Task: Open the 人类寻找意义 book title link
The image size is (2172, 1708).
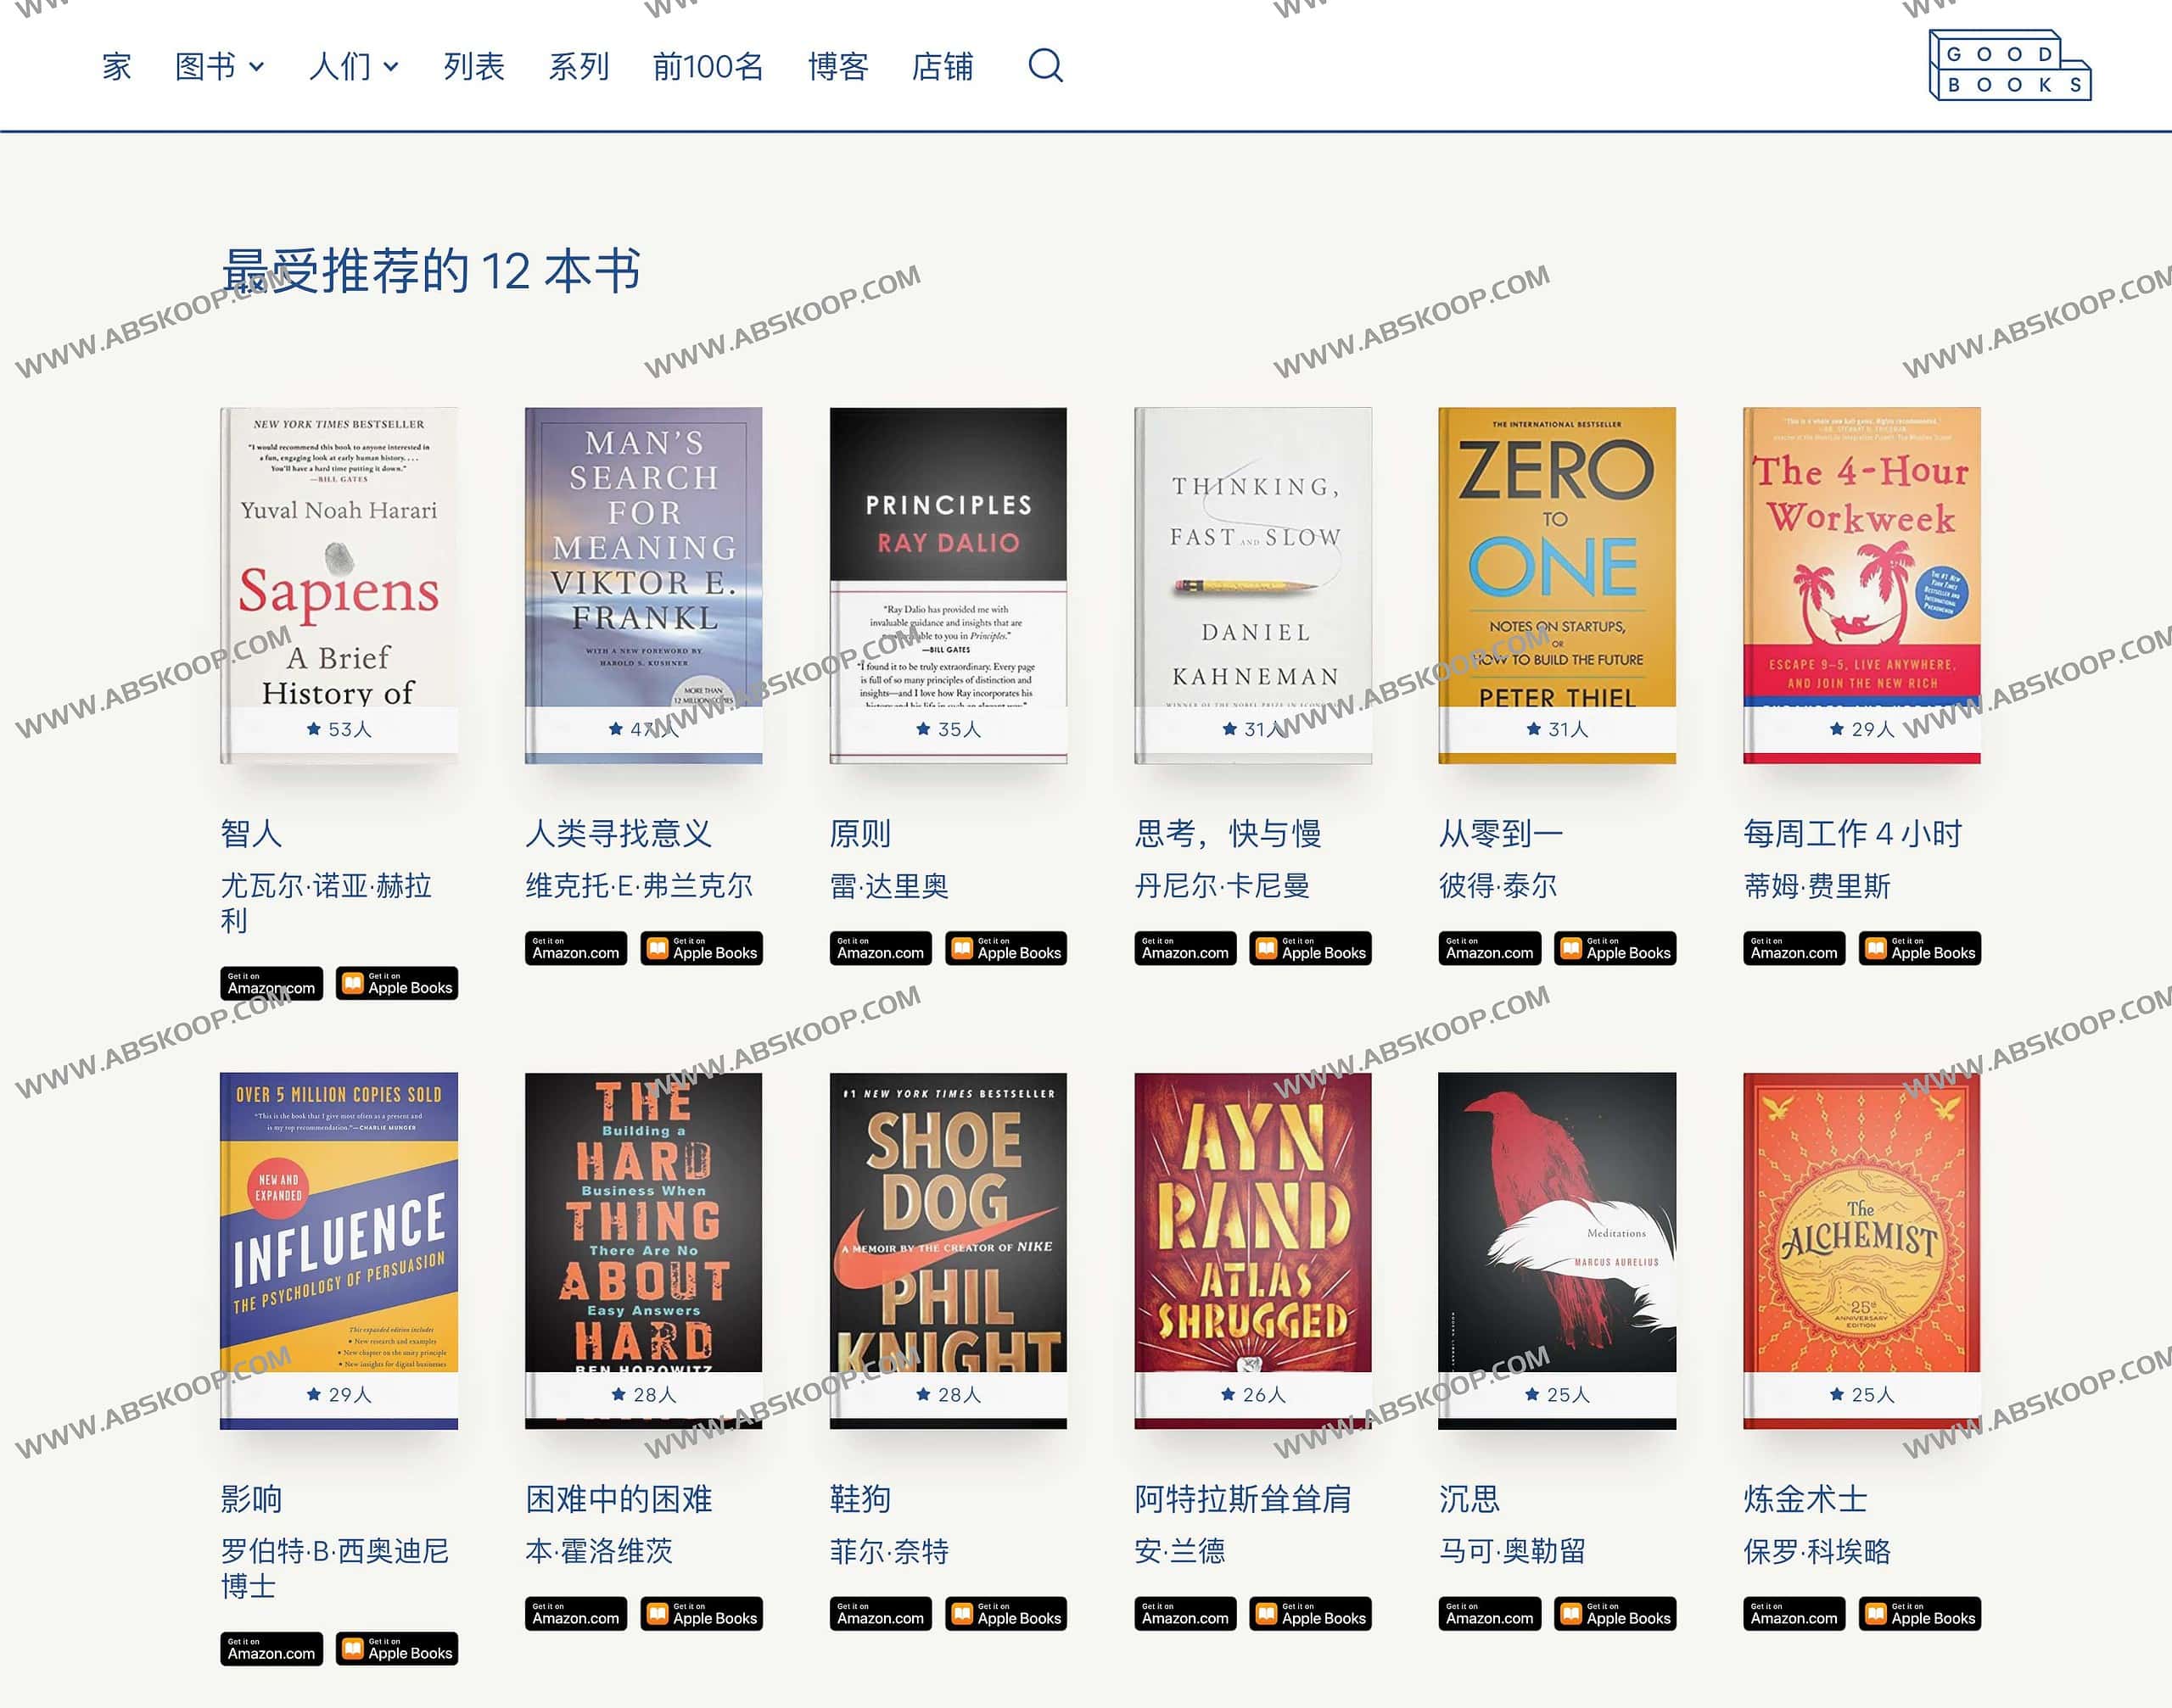Action: tap(619, 833)
